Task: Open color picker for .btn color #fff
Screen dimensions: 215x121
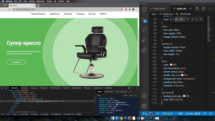Action: pyautogui.click(x=171, y=65)
